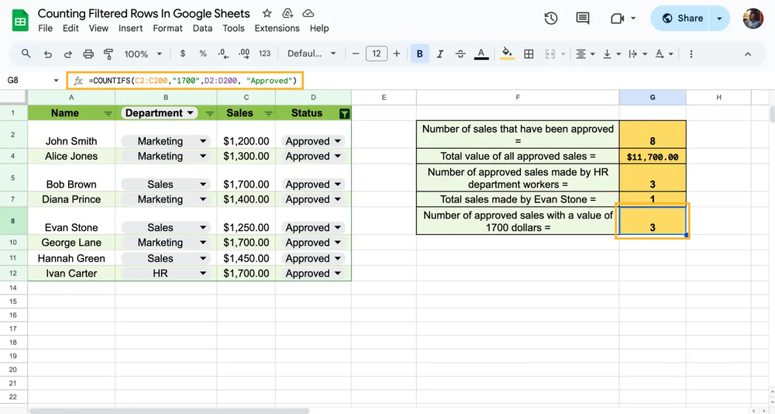Open the zoom 100% dropdown
This screenshot has width=775, height=414.
(143, 54)
